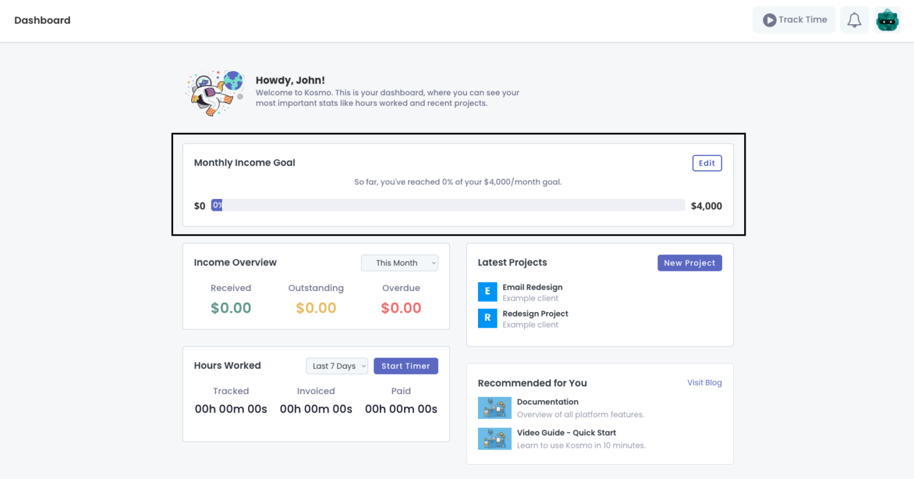Open the Redesign Project entry
Screen dimensions: 914x479
point(535,314)
